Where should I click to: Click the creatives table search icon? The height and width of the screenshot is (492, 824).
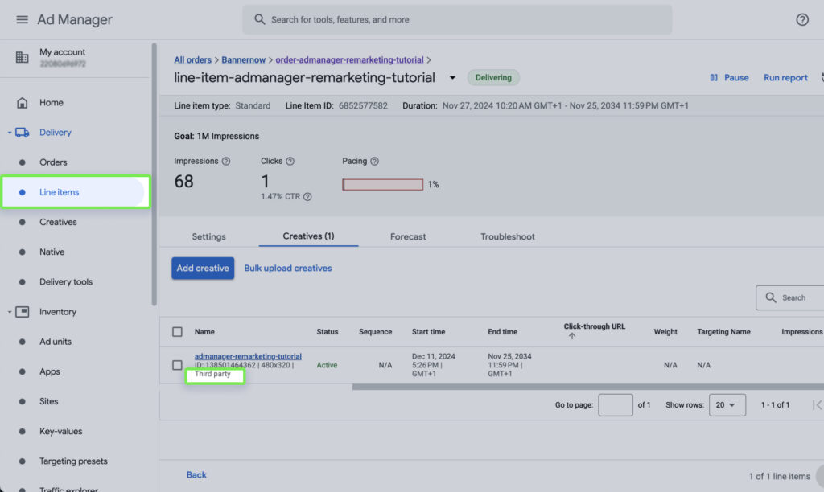click(770, 297)
